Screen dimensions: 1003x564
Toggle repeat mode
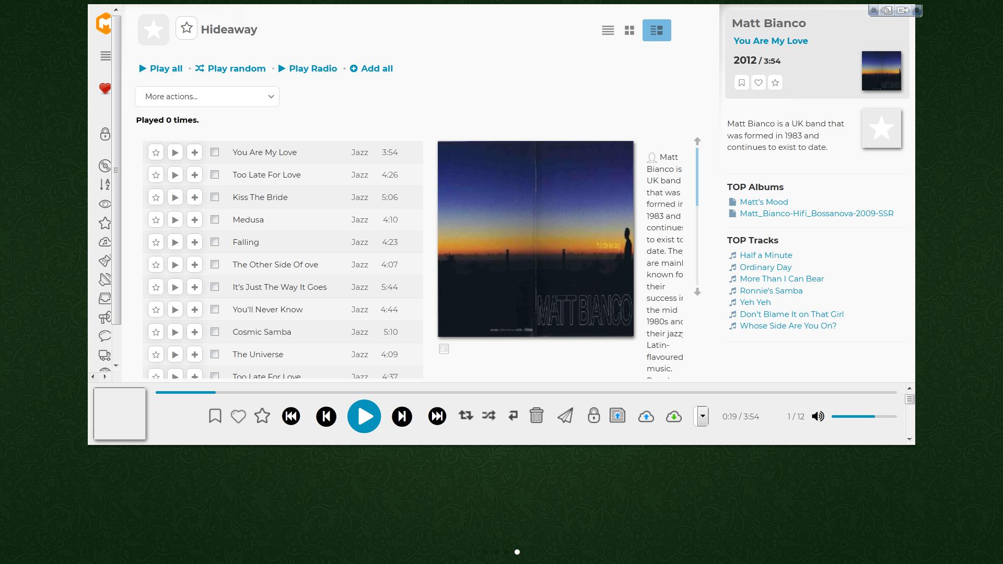point(465,416)
